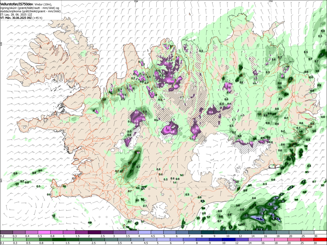Select the 'IT: Lau. 28. 06. 2025 12Z' line
Image resolution: width=327 pixels, height=245 pixels.
(16, 15)
